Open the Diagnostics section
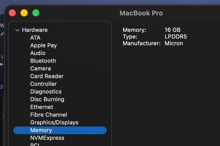 46,92
